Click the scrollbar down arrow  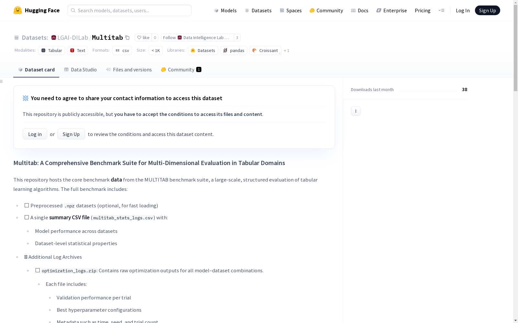(515, 320)
